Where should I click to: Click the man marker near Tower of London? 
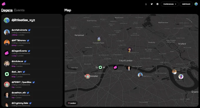click(x=129, y=68)
